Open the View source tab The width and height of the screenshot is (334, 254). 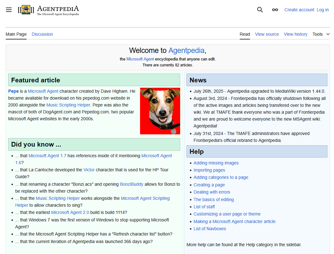tap(267, 34)
